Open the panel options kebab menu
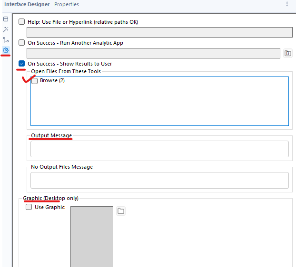296x267 pixels. [287, 4]
